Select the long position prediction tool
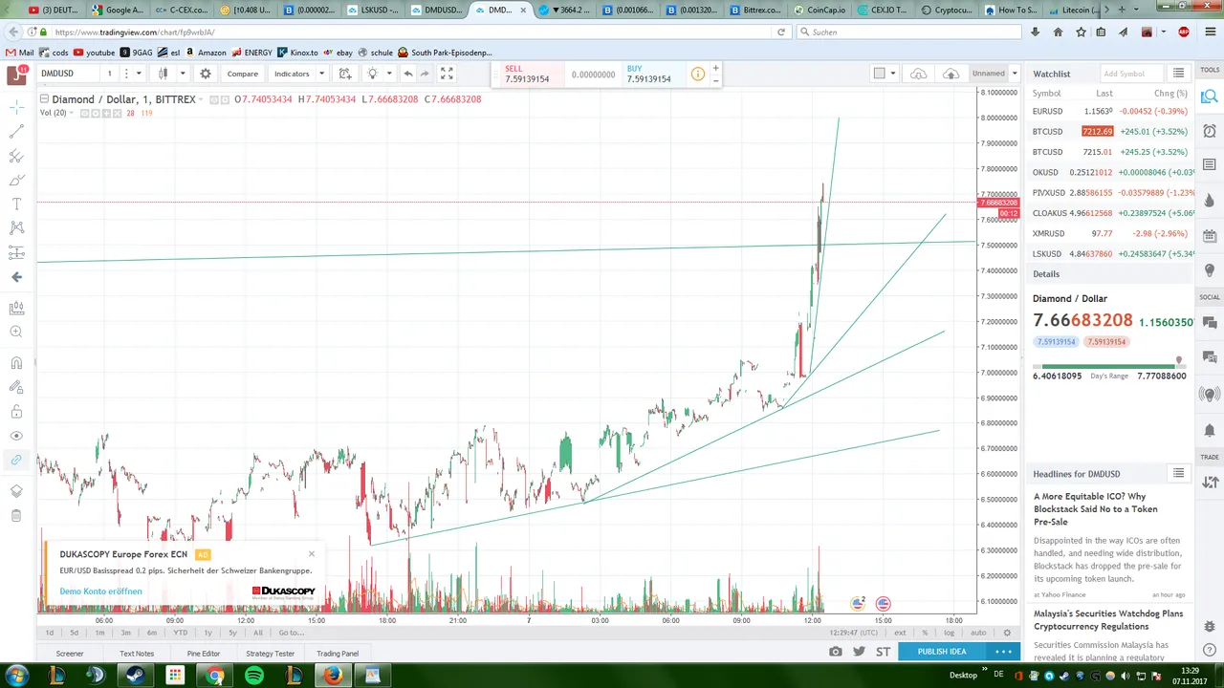 point(16,252)
